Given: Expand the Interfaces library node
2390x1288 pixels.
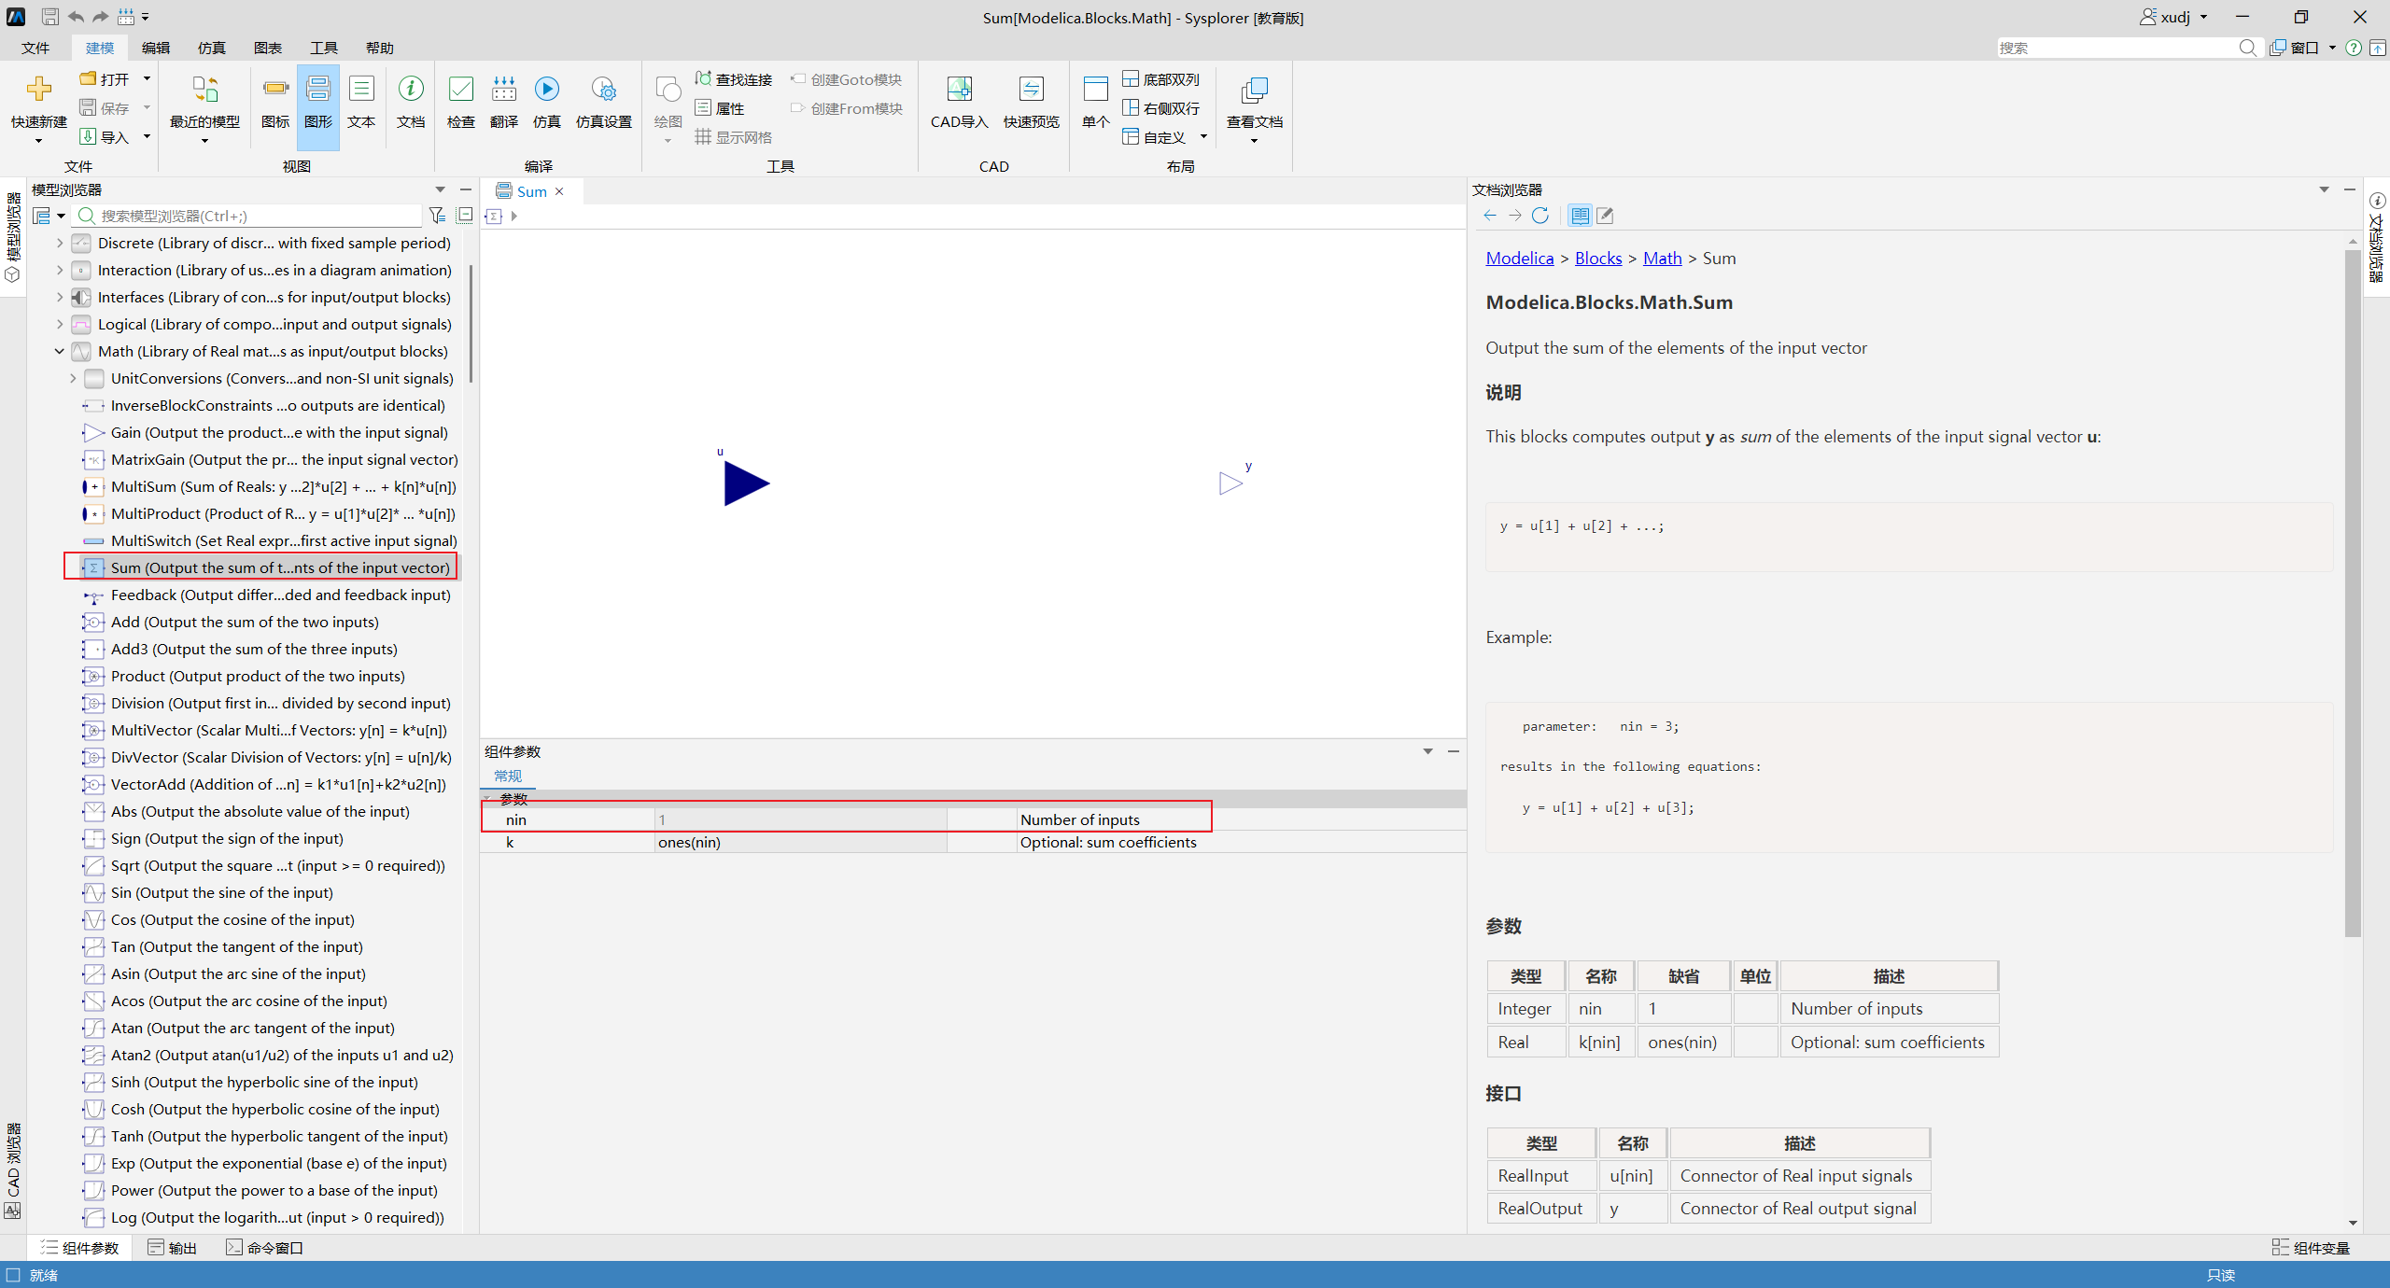Looking at the screenshot, I should (x=60, y=297).
